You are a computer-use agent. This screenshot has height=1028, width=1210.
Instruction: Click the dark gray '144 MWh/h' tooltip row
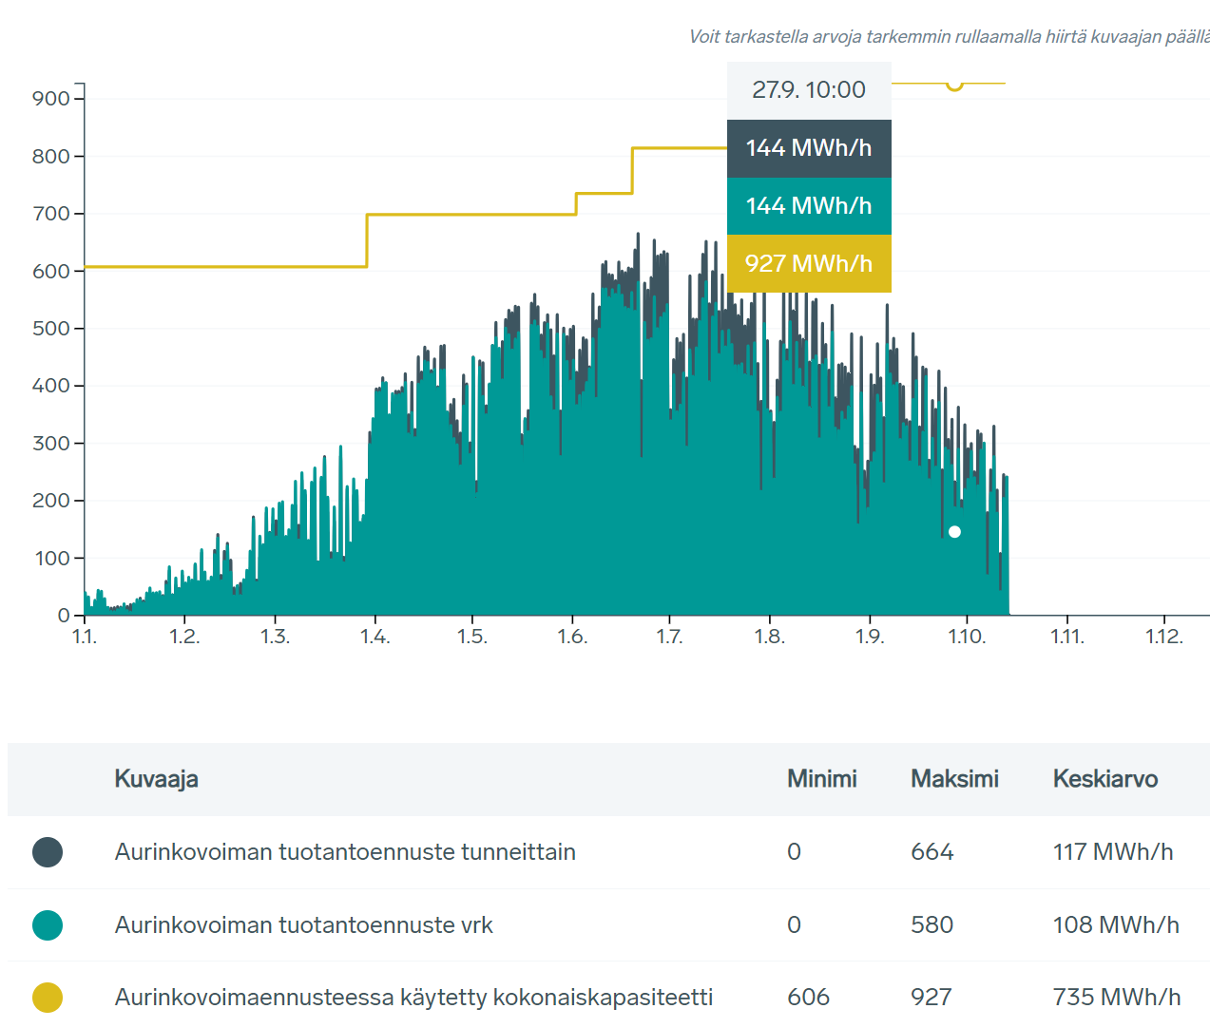[x=809, y=148]
